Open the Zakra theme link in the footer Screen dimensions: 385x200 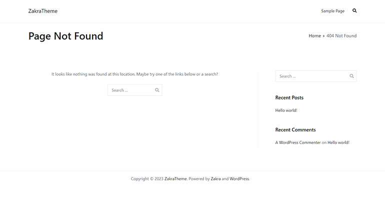(x=215, y=179)
